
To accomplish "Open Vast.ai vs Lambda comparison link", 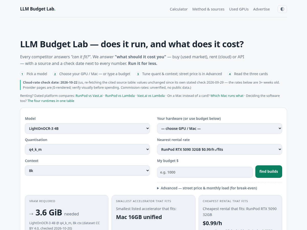I will [151, 96].
